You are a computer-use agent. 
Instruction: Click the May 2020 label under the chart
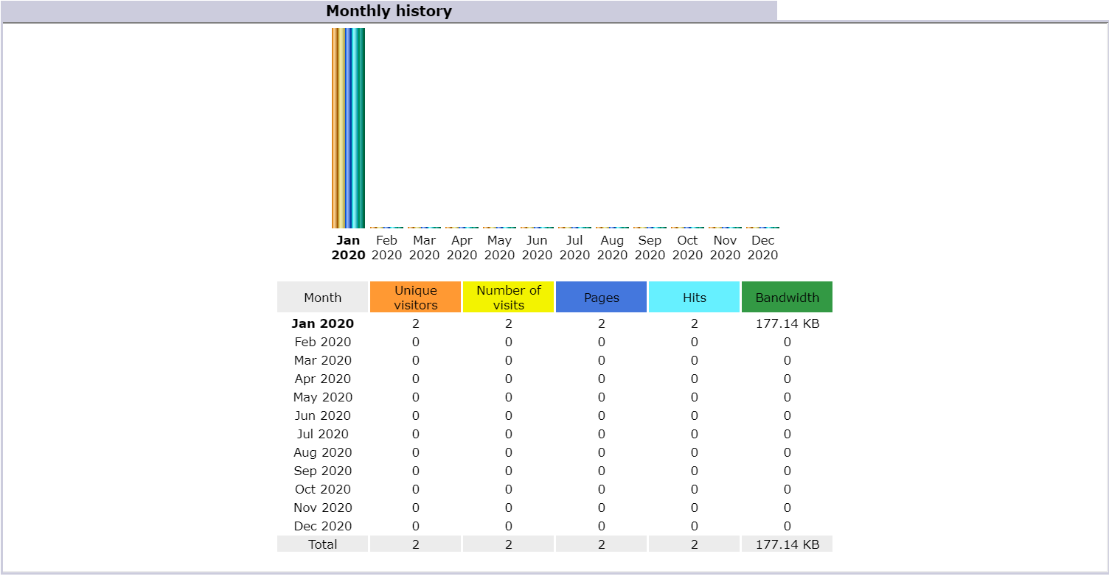click(x=499, y=248)
